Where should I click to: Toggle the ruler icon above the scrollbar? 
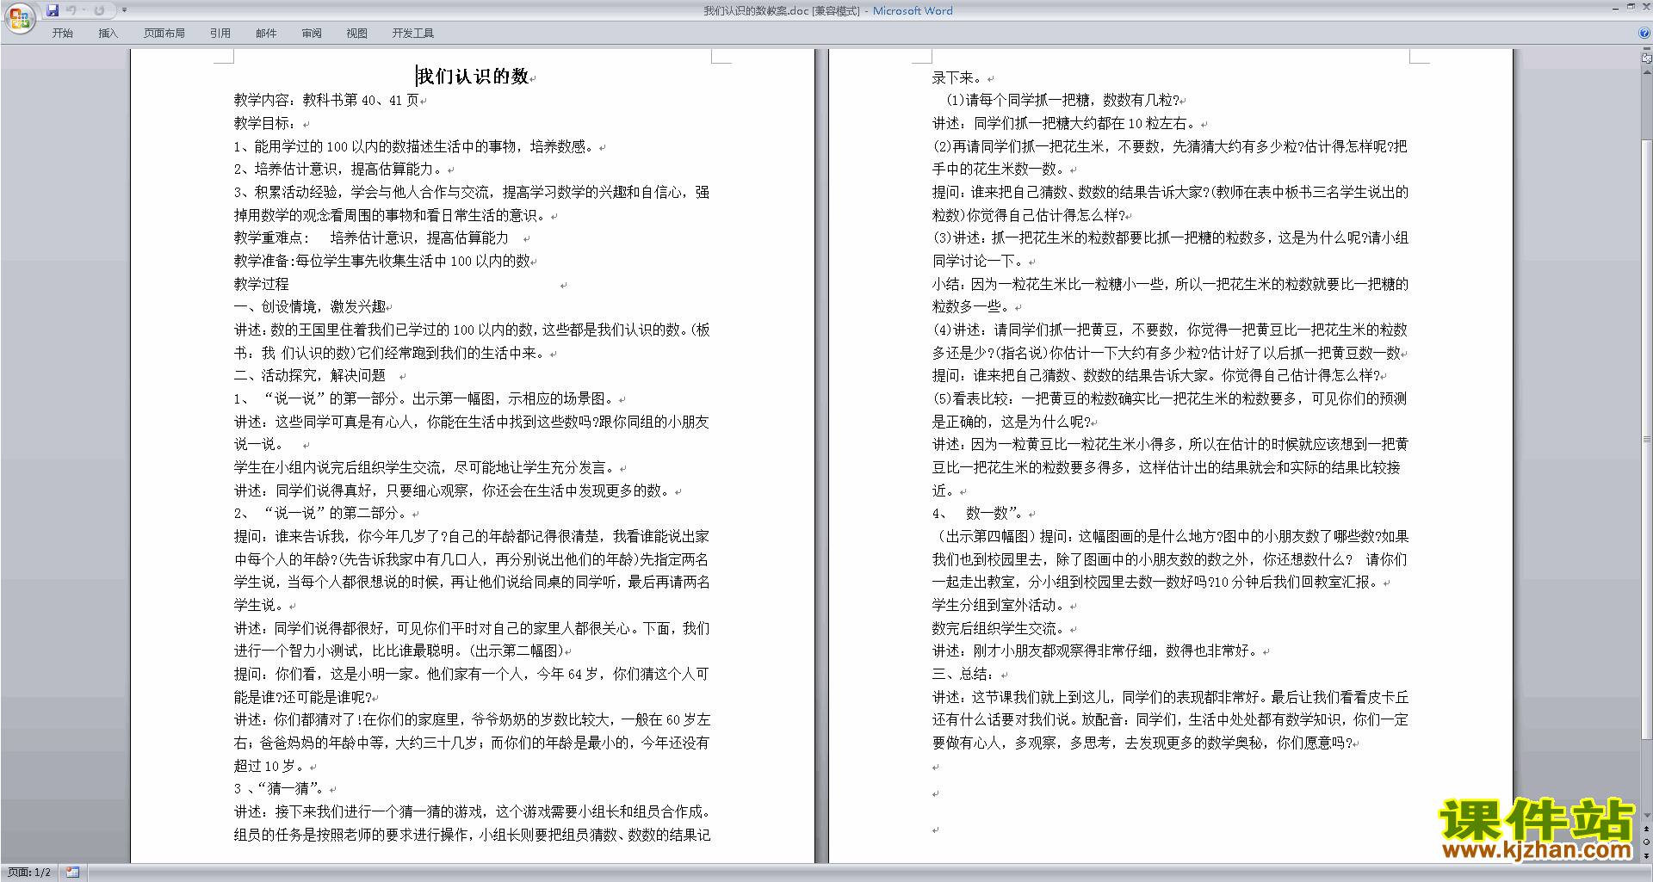point(1647,59)
